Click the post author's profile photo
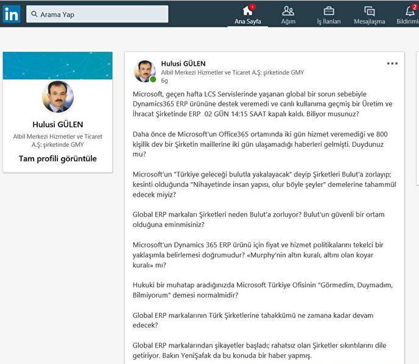The image size is (419, 364). [145, 71]
